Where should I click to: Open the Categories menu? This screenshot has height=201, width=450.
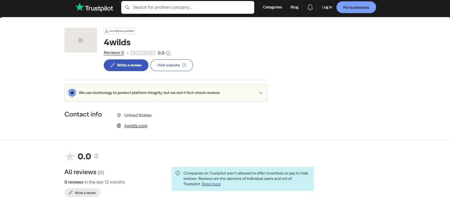click(272, 7)
